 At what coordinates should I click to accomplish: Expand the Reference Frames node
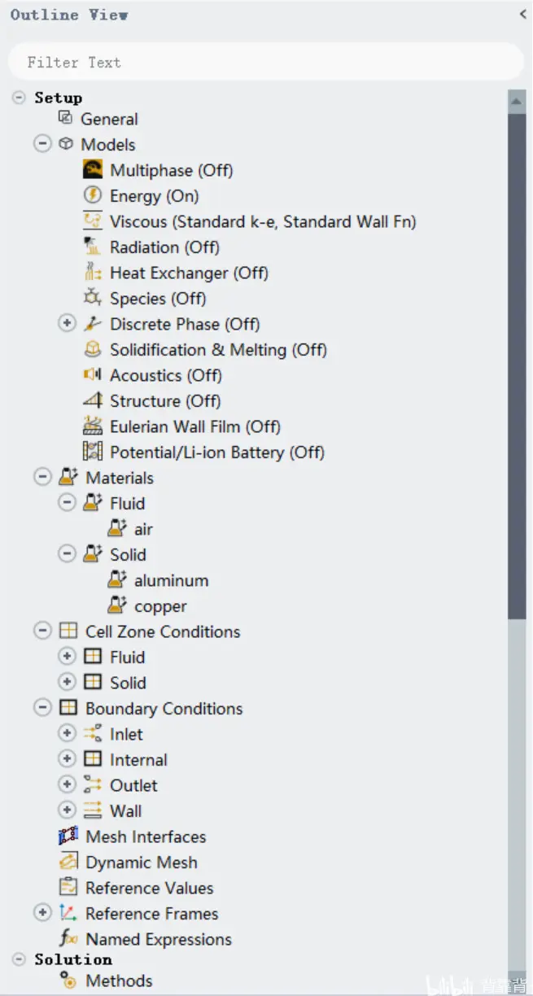42,913
